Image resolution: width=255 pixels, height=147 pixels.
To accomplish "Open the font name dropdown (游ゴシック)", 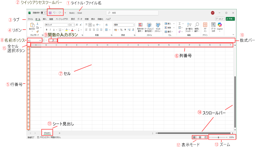I will [x=68, y=25].
